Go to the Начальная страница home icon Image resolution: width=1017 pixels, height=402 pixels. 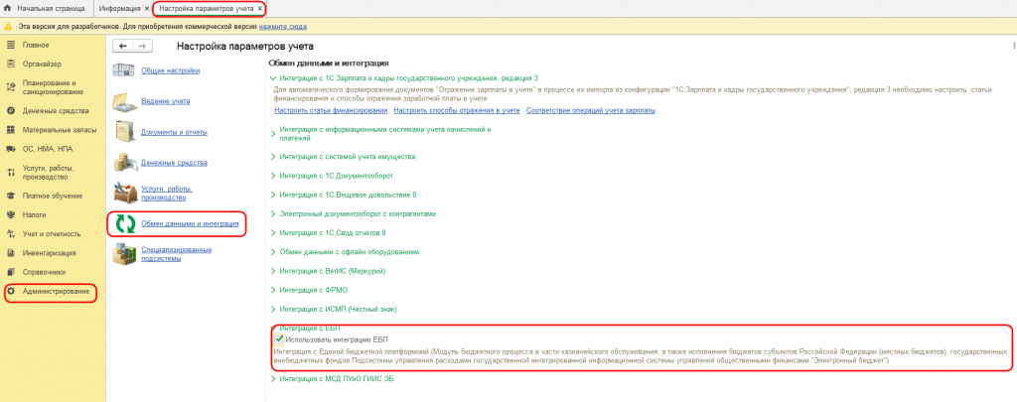coord(8,8)
